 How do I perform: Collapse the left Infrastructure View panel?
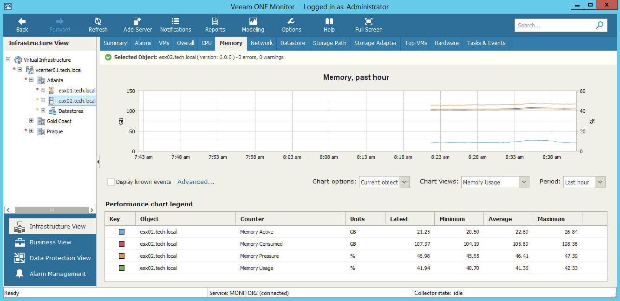[x=98, y=162]
